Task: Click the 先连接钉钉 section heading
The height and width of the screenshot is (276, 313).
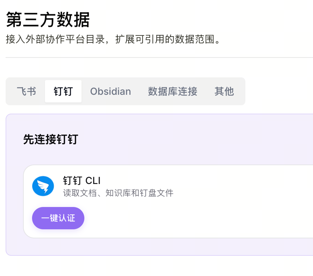Action: pyautogui.click(x=51, y=139)
